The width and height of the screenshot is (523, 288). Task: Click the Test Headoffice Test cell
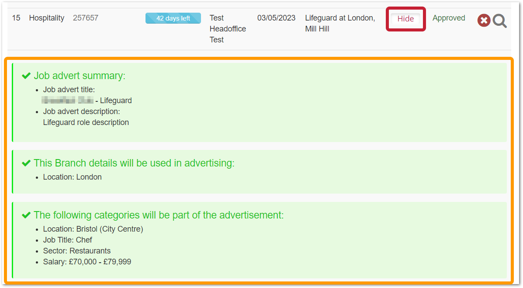(x=228, y=29)
